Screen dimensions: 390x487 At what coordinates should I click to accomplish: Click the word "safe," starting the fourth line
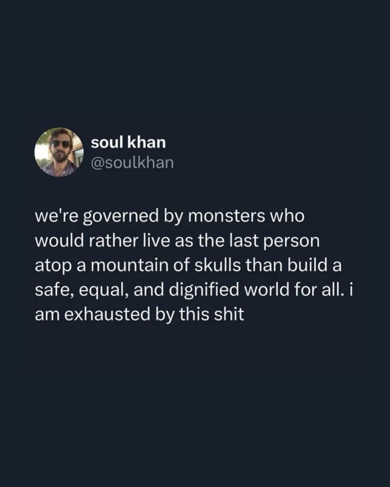tap(54, 290)
